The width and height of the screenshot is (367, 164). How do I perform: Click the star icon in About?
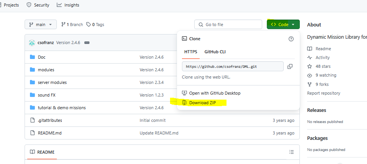310,67
